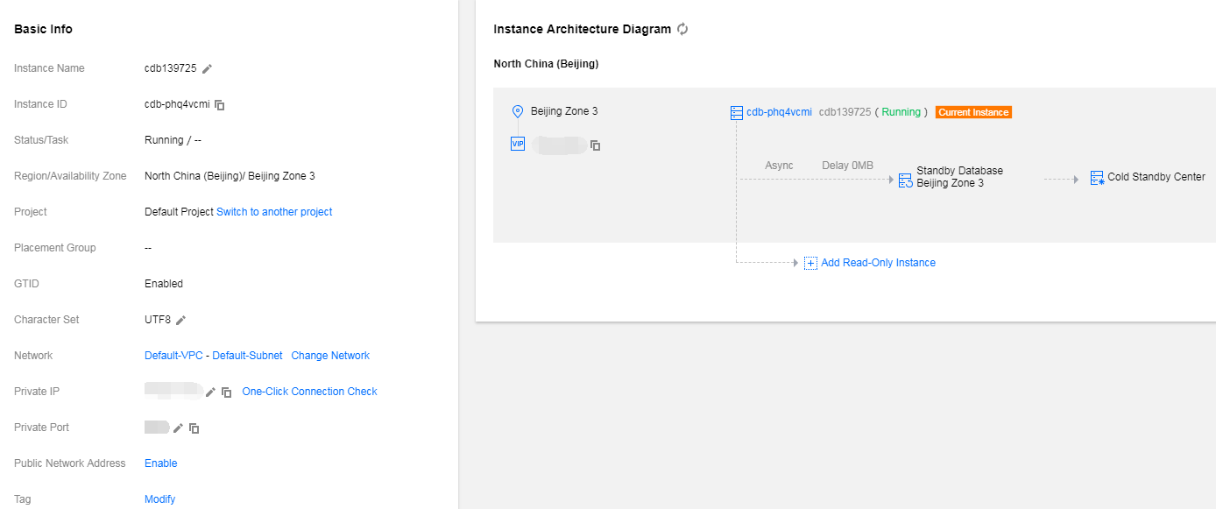Enable the Public Network Address

tap(161, 463)
